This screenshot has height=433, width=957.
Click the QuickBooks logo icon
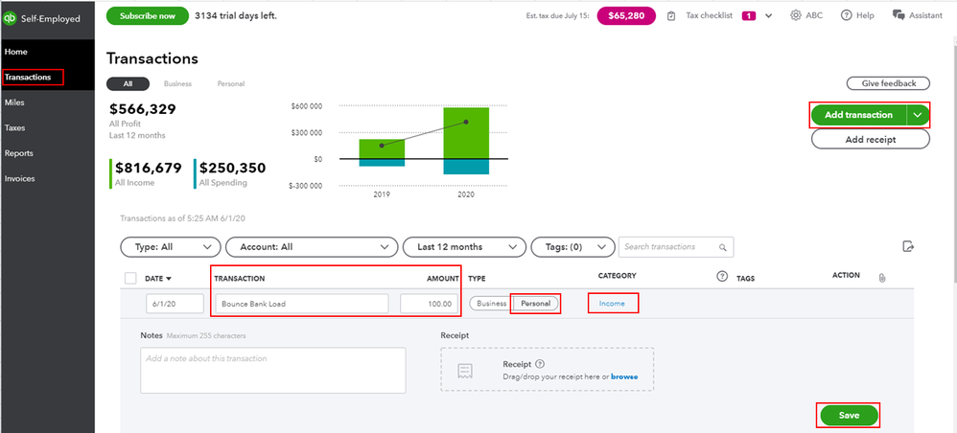pos(12,18)
